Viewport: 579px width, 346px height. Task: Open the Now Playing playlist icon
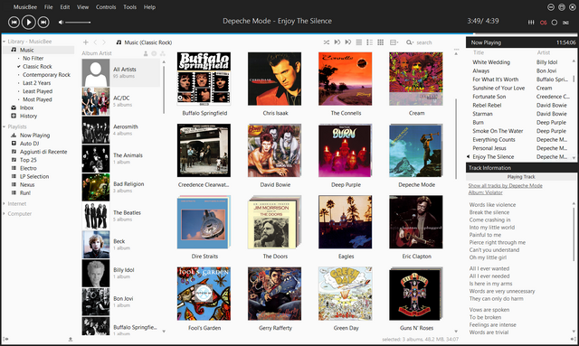pyautogui.click(x=14, y=135)
